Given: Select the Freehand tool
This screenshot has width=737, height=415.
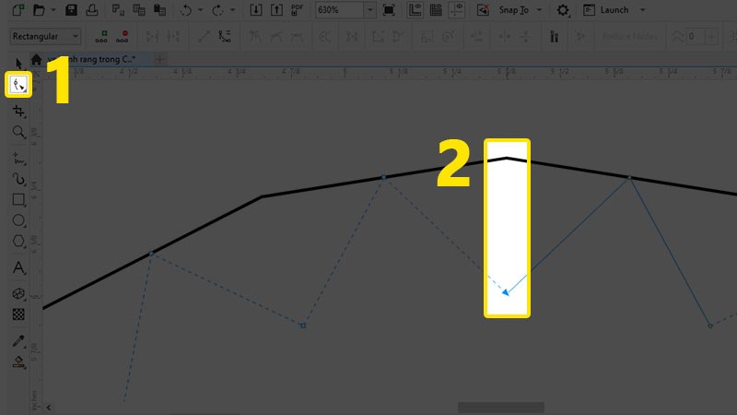Looking at the screenshot, I should coord(18,158).
